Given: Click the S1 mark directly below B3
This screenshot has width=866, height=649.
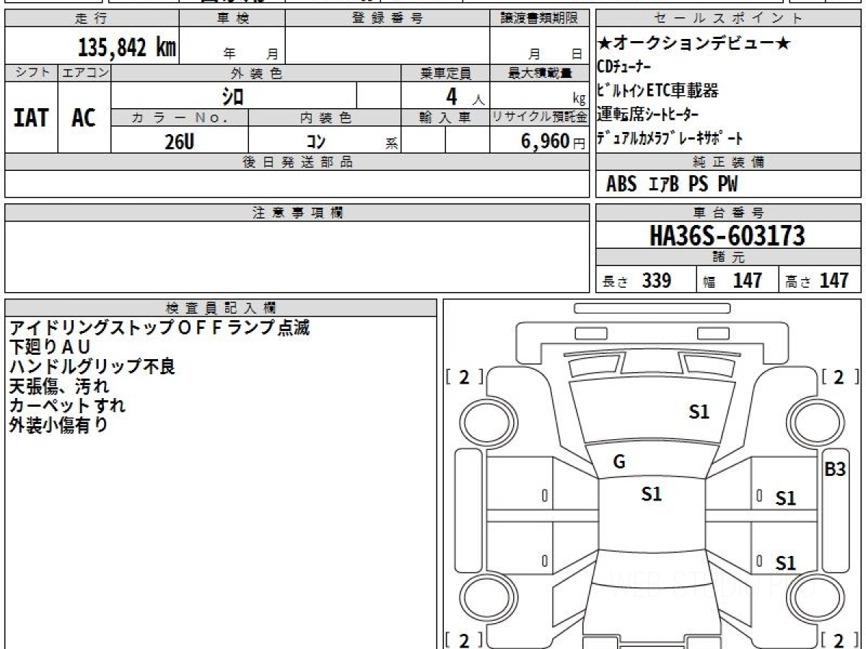Looking at the screenshot, I should coord(785,498).
